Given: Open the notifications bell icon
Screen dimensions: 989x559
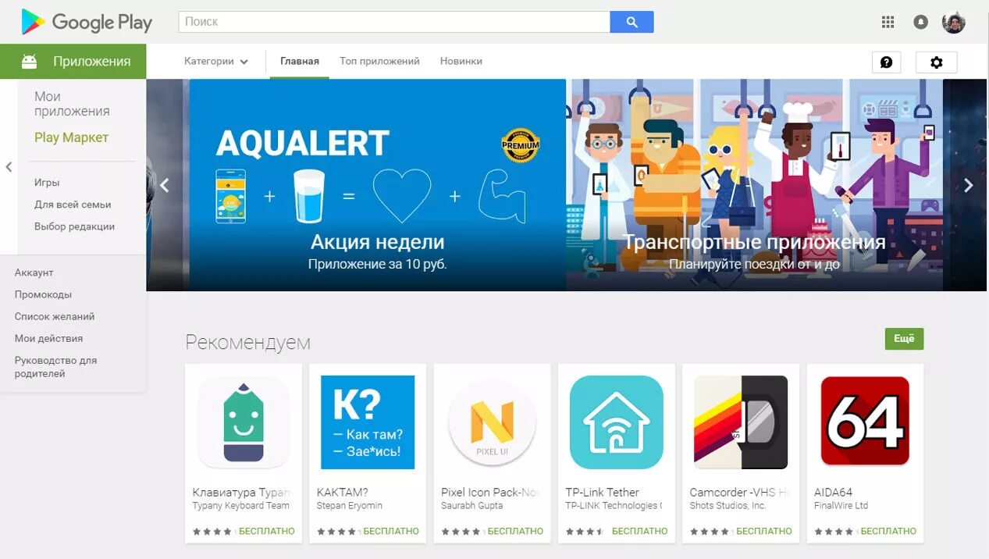Looking at the screenshot, I should 920,22.
